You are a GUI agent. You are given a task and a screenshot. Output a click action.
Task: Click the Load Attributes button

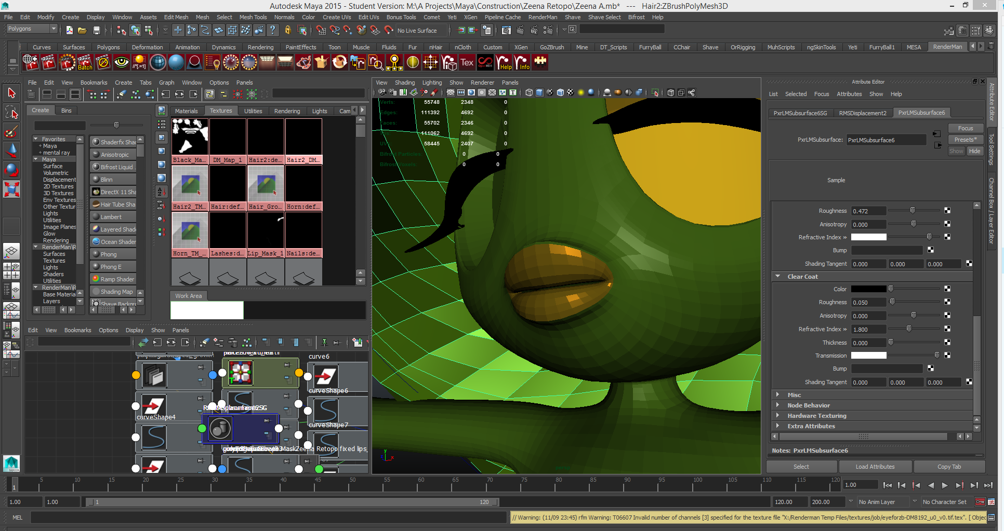click(x=875, y=467)
